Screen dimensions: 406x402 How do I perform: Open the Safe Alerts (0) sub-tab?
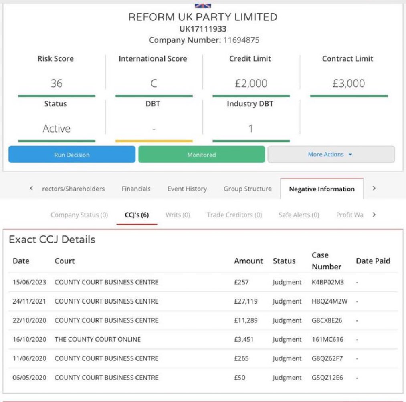[x=299, y=215]
